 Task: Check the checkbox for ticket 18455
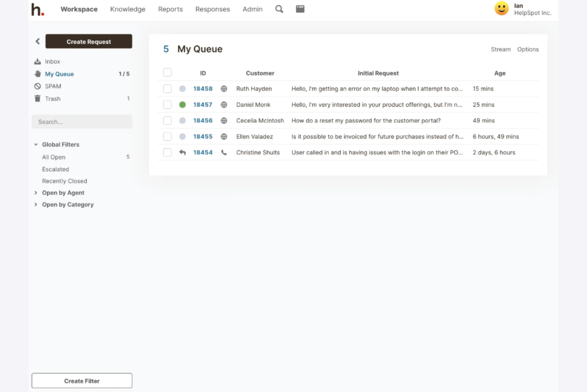coord(167,136)
